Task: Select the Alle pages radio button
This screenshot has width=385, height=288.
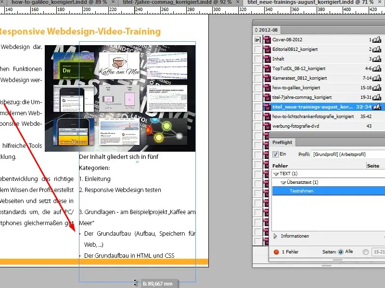Action: click(341, 252)
